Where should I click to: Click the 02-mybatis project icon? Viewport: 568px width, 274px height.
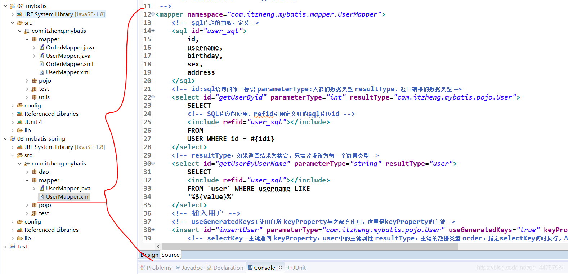tap(13, 6)
